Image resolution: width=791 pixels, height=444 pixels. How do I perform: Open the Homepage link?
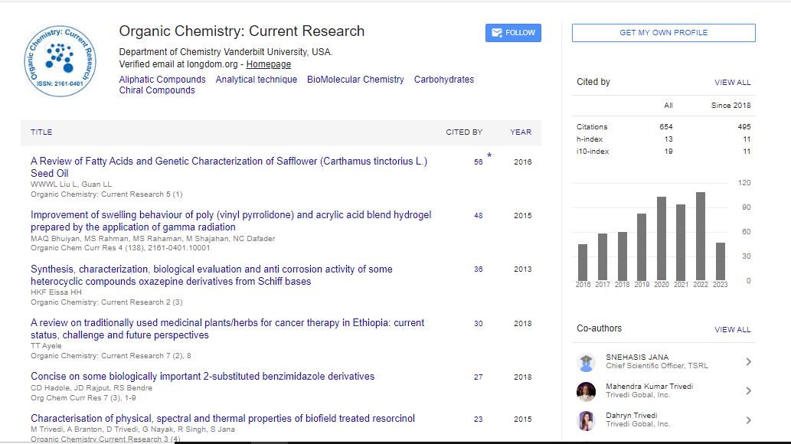[x=268, y=64]
